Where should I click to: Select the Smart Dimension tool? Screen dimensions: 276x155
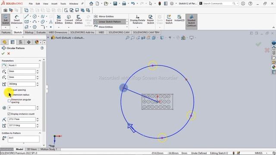(x=16, y=19)
